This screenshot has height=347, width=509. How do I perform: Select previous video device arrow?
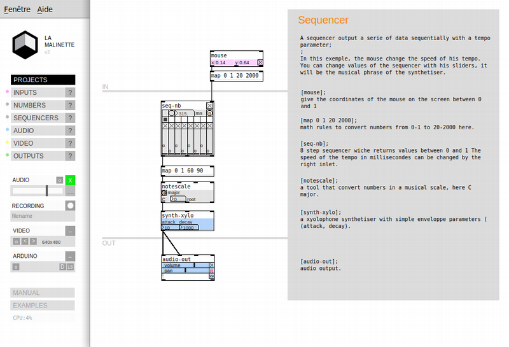[25, 241]
